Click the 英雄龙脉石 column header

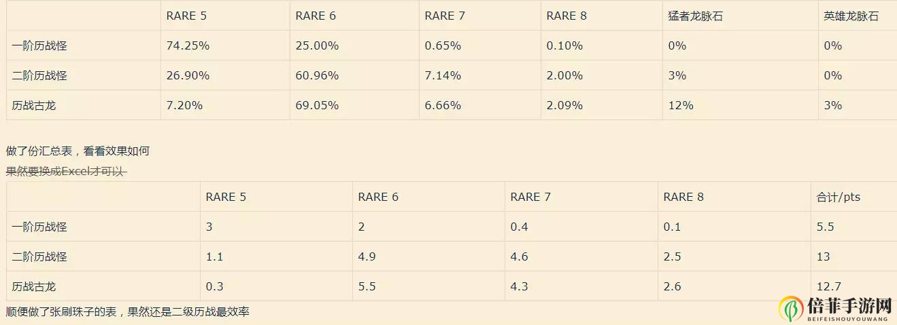[x=851, y=16]
